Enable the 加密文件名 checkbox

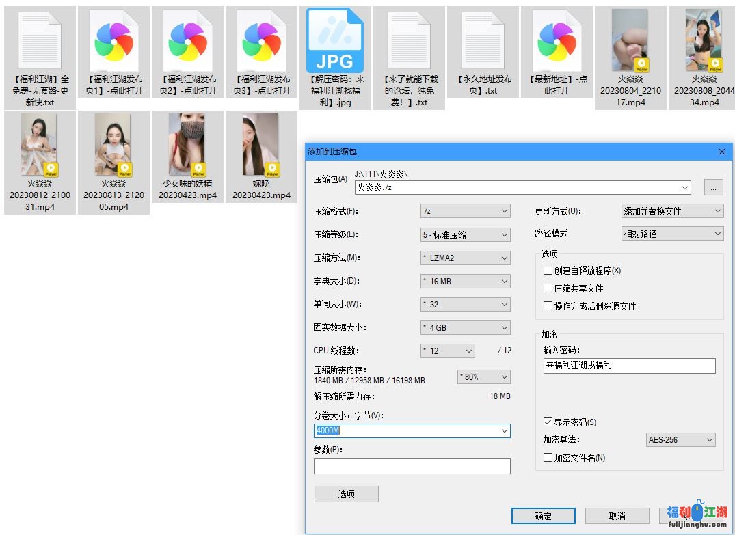548,458
